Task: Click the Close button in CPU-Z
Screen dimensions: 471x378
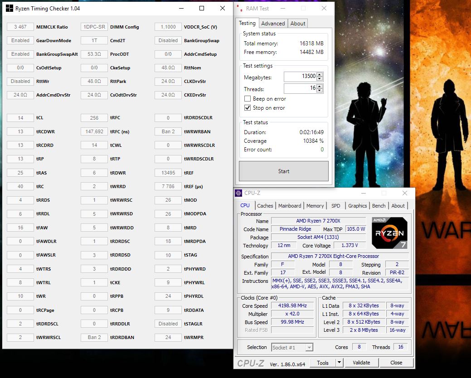Action: point(396,363)
